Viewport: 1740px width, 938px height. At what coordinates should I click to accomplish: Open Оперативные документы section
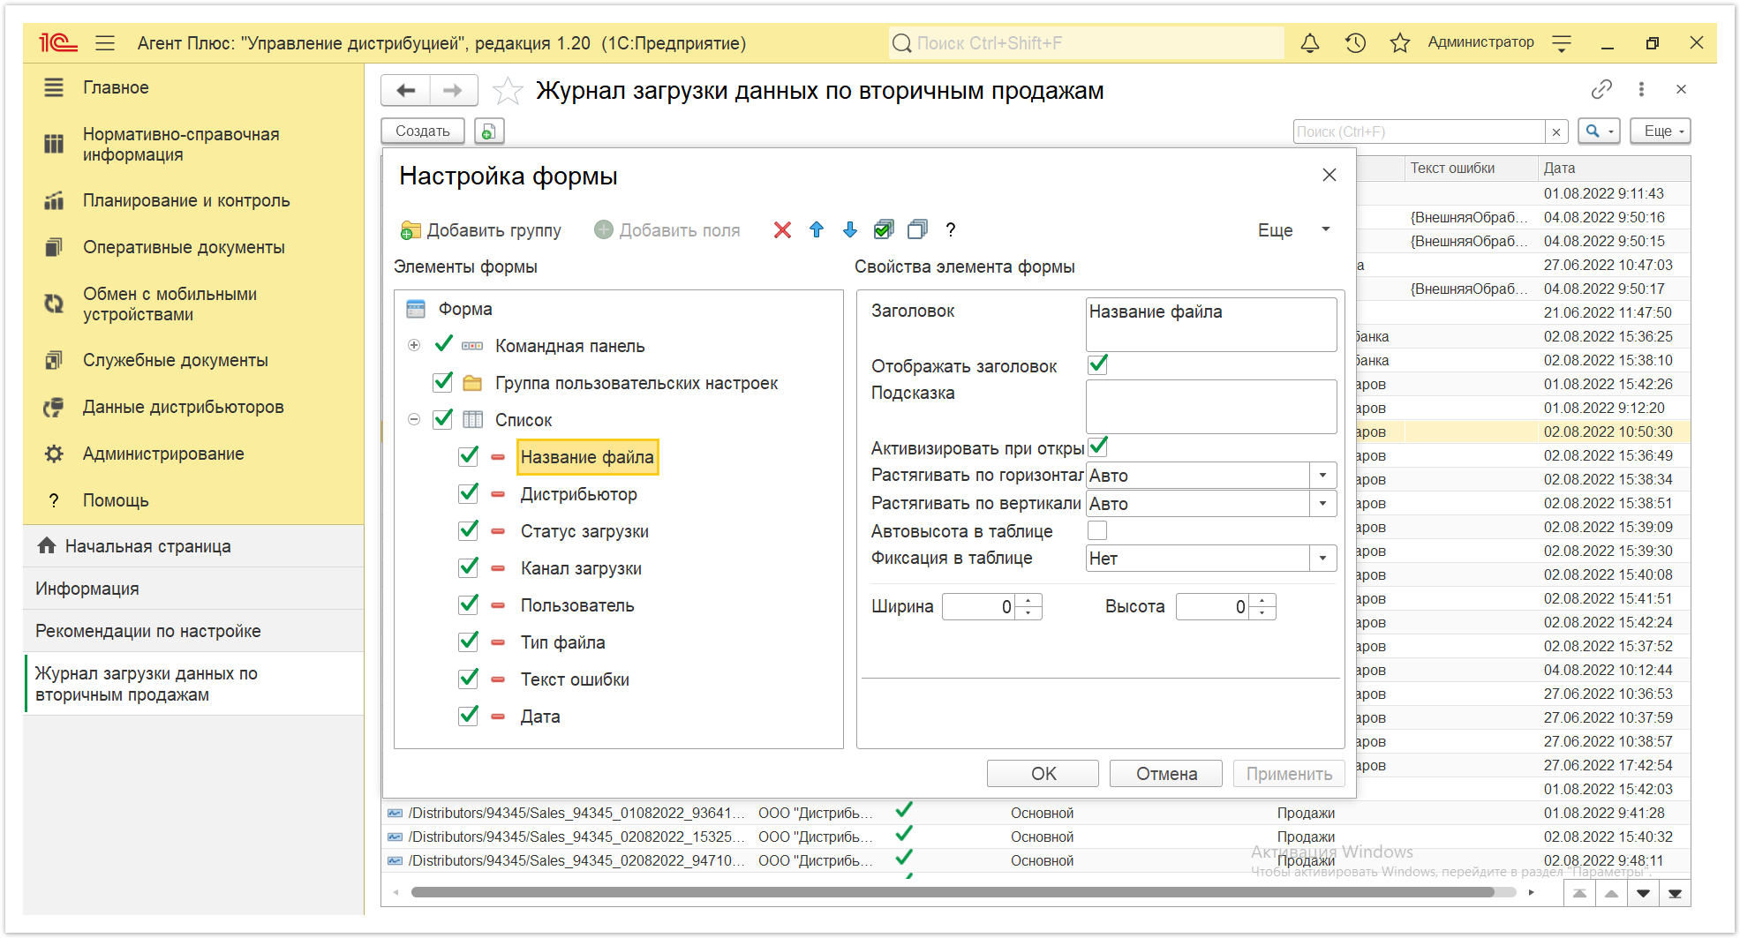184,247
